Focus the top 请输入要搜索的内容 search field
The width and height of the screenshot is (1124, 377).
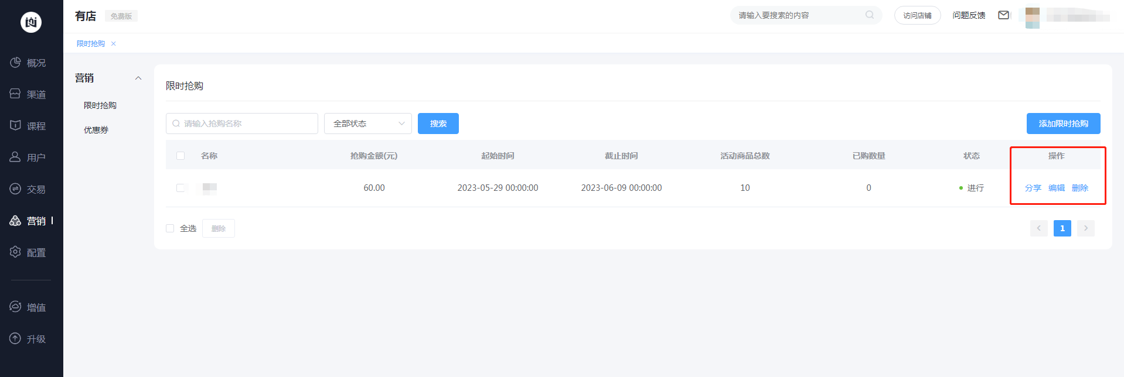pos(806,15)
